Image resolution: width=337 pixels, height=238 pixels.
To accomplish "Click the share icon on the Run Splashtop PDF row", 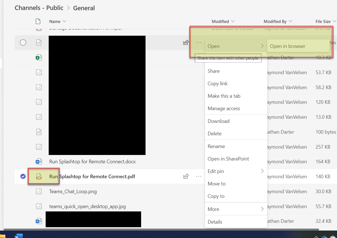I will coord(186,176).
